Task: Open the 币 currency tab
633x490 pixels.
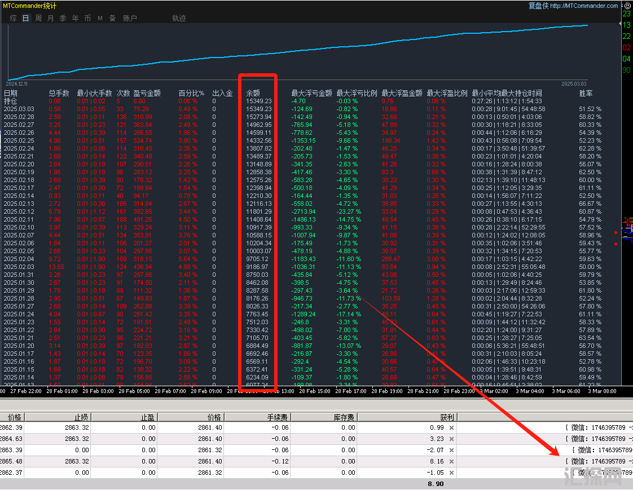Action: pyautogui.click(x=87, y=18)
